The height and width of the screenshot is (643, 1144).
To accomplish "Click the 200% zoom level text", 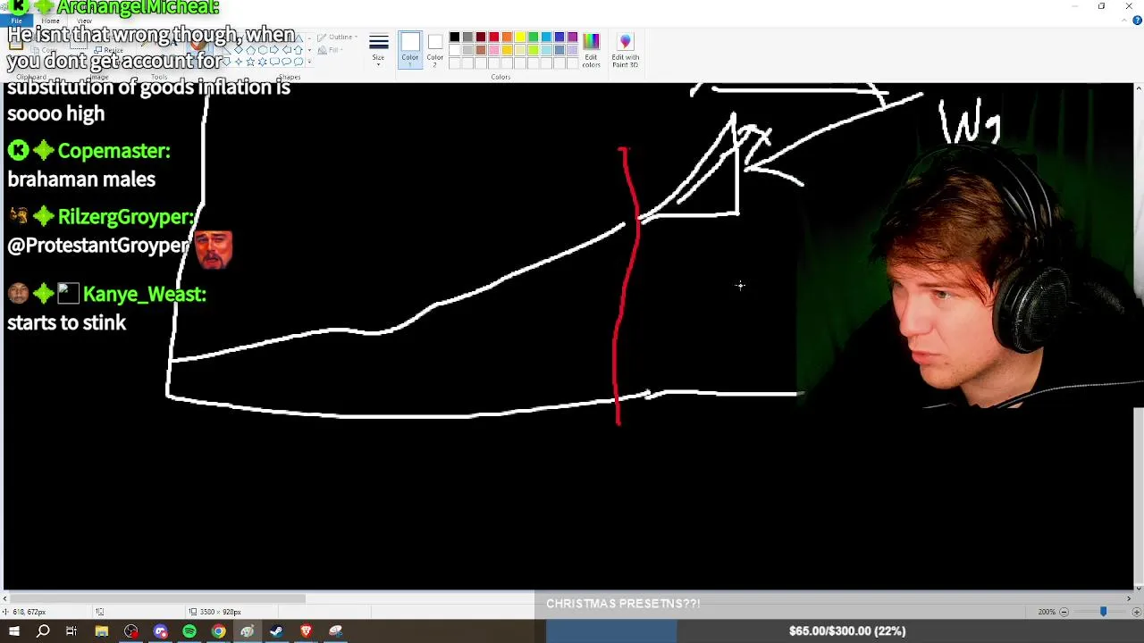I will 1047,612.
